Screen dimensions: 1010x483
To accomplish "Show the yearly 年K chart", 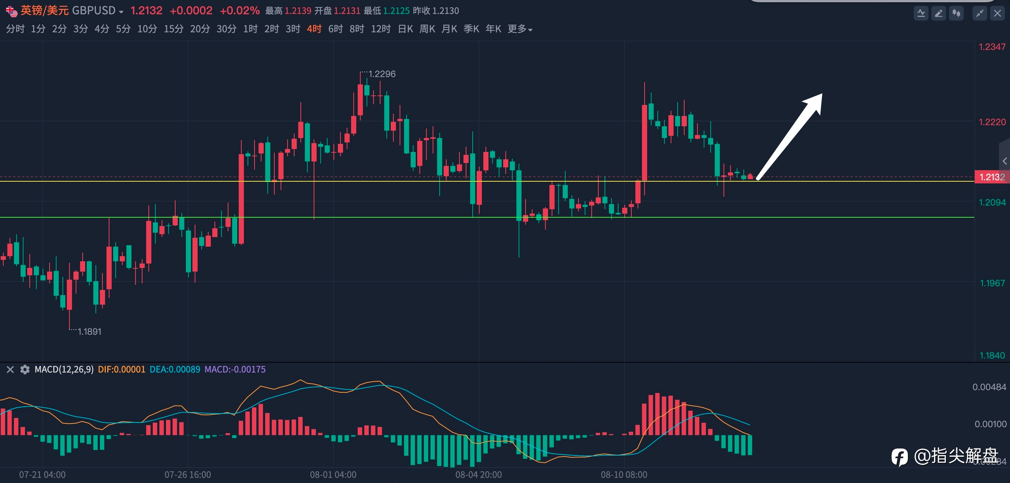I will [493, 29].
